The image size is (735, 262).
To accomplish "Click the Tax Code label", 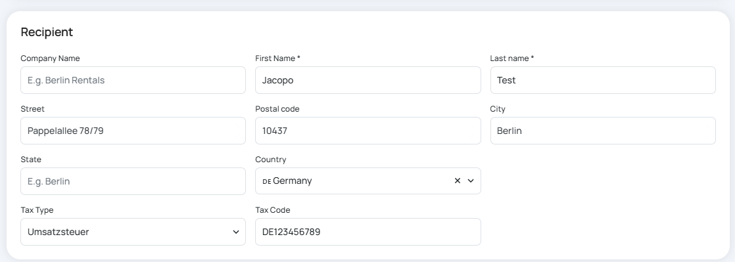I will 273,210.
